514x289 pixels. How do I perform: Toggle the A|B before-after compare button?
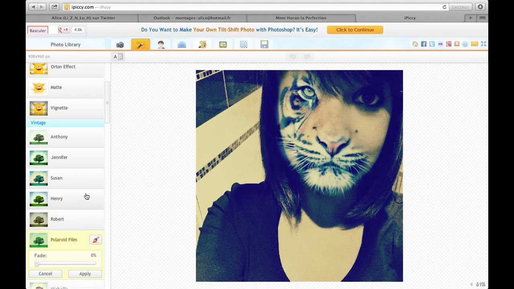coord(118,57)
